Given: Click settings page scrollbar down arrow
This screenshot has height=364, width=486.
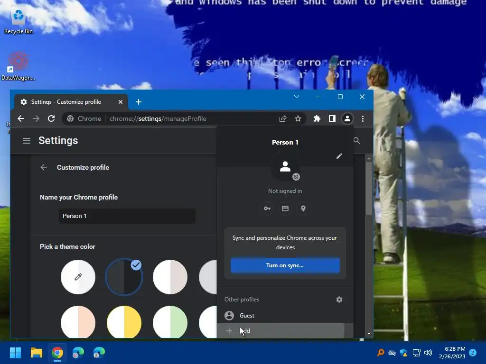Looking at the screenshot, I should pos(369,333).
